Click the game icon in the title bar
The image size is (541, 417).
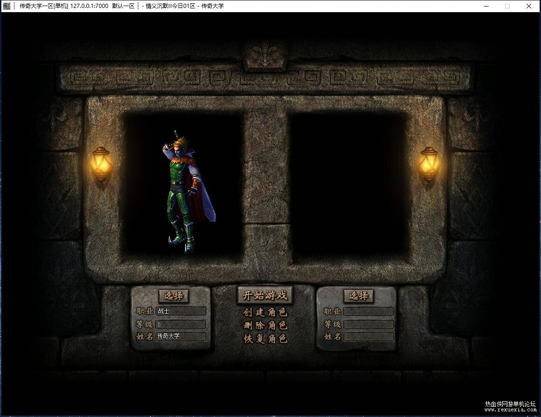(6, 6)
